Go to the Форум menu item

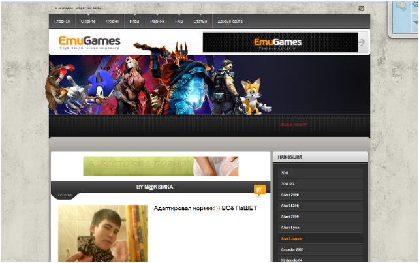pyautogui.click(x=112, y=22)
